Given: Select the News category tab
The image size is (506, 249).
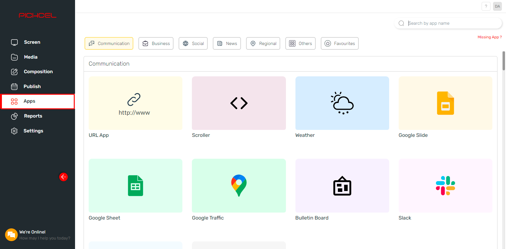Looking at the screenshot, I should pos(227,43).
